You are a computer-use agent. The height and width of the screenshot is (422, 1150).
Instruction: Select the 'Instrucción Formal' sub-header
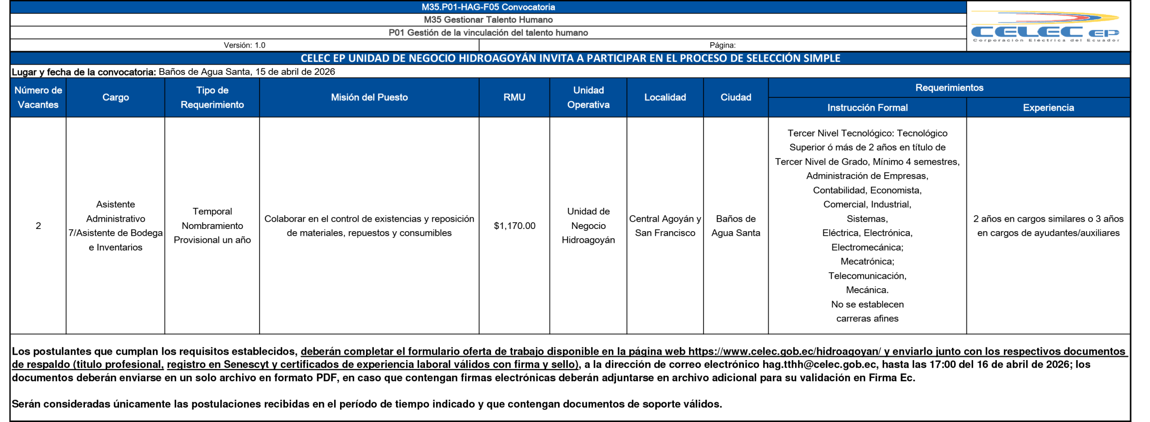(867, 108)
